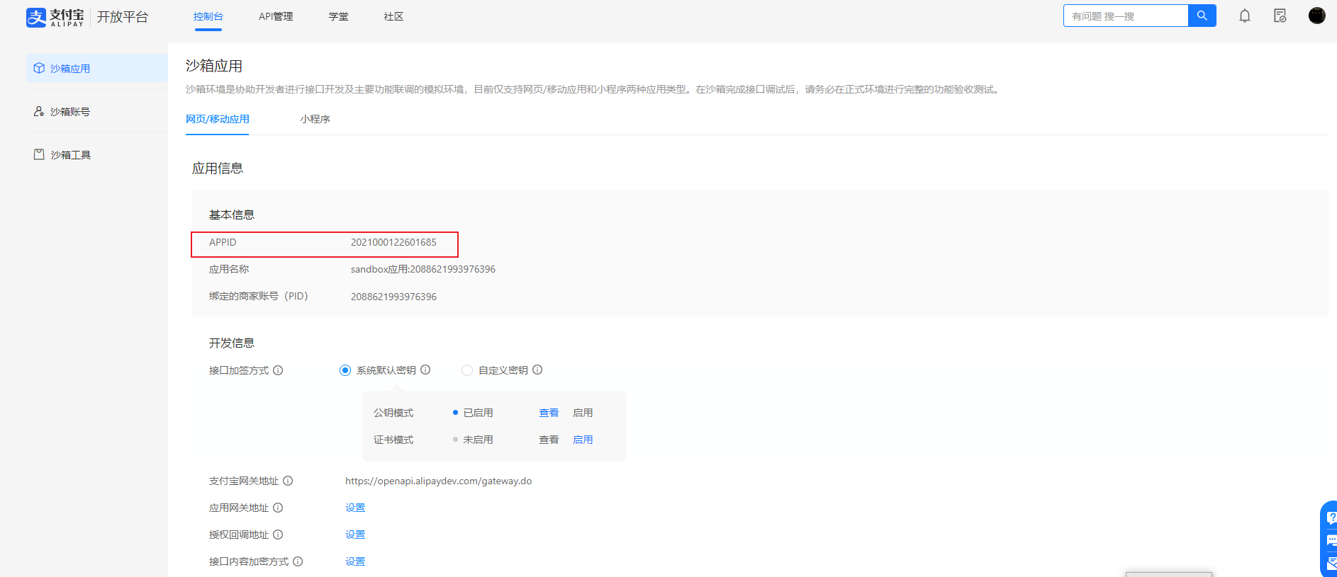Image resolution: width=1337 pixels, height=577 pixels.
Task: Click the PID value 2088621993976396
Action: (x=393, y=297)
